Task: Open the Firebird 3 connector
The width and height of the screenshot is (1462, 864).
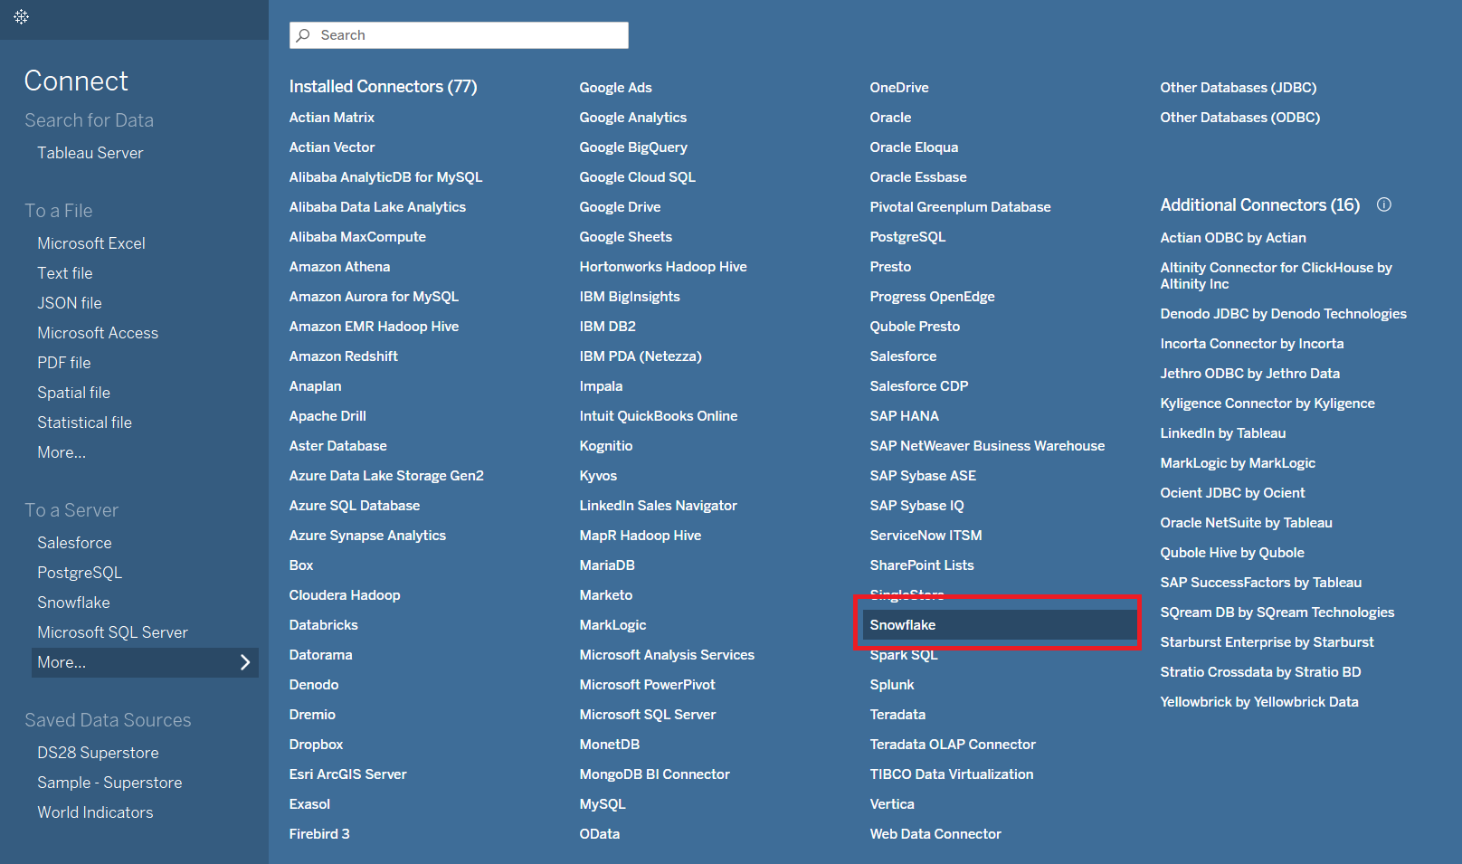Action: (x=319, y=834)
